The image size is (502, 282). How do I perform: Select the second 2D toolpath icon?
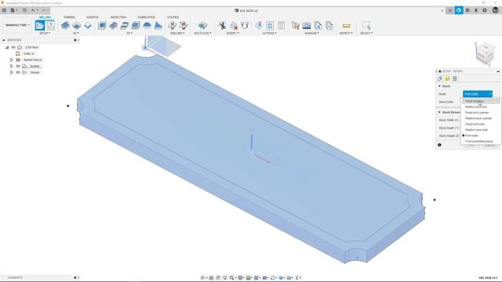[77, 25]
